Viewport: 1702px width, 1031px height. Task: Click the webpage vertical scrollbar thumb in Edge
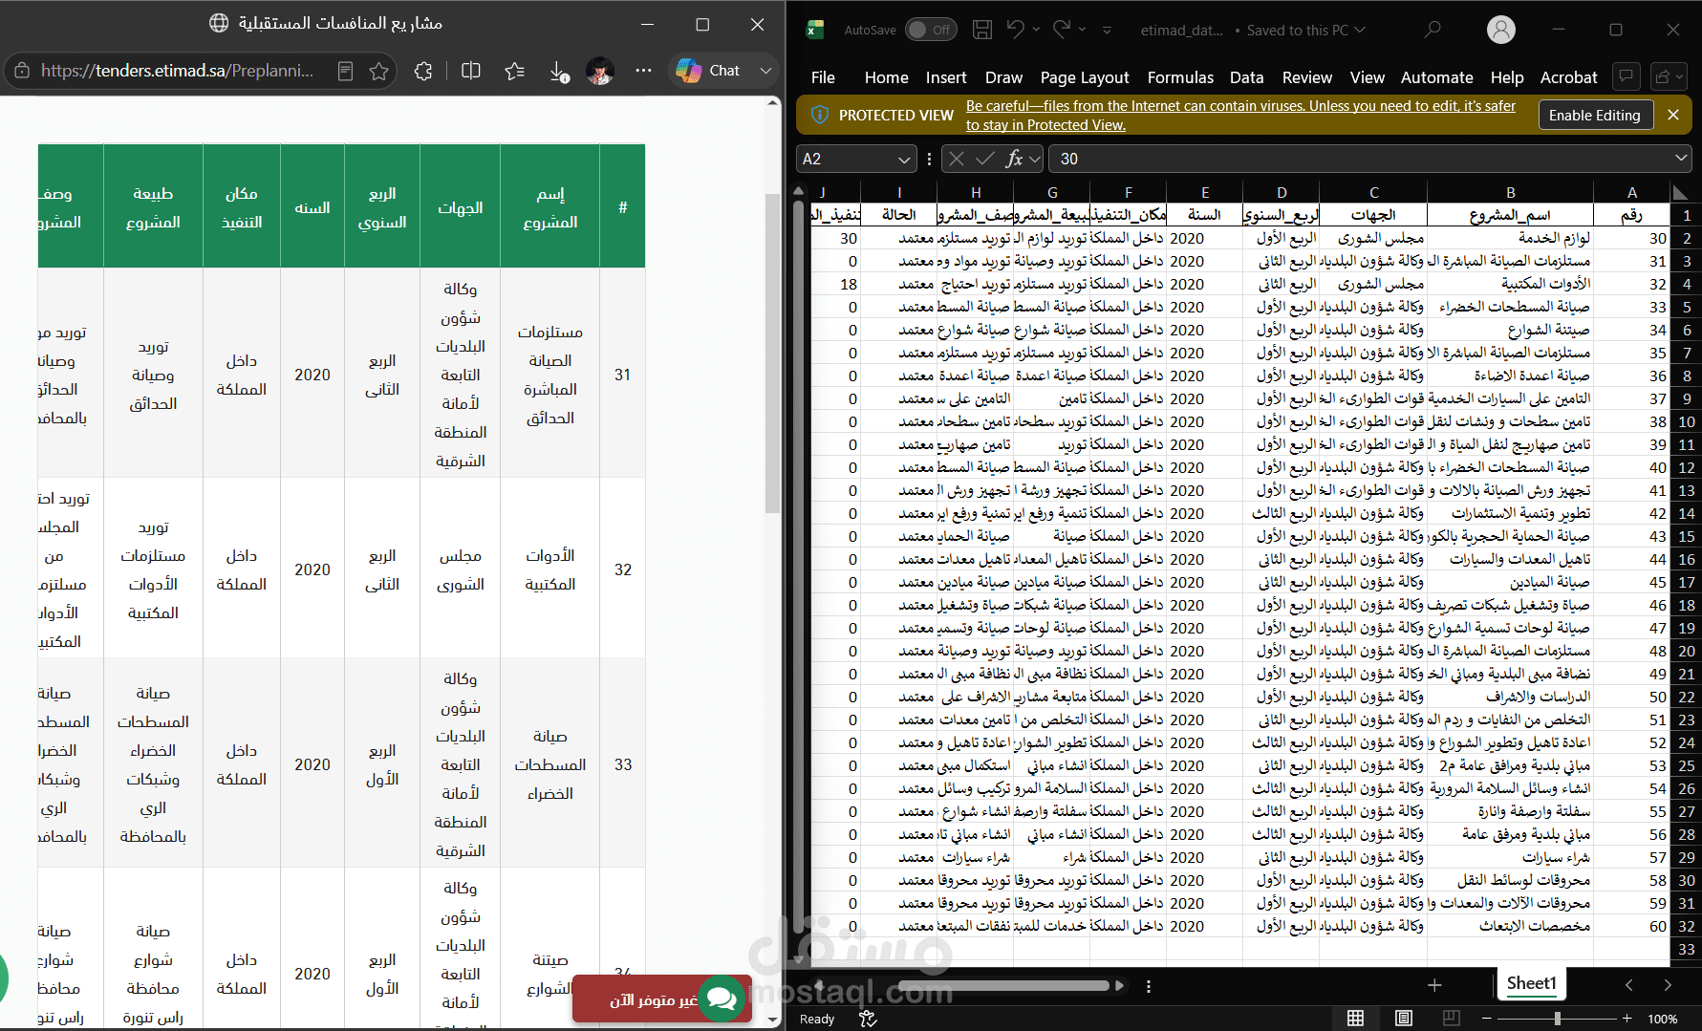773,354
